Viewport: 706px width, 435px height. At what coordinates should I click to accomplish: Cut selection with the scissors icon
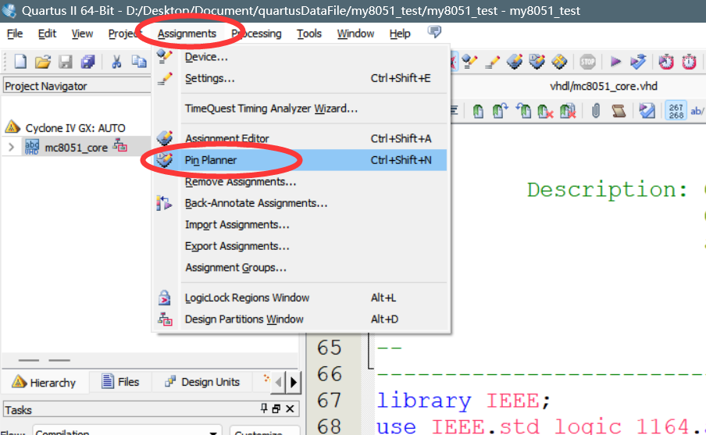pyautogui.click(x=116, y=61)
